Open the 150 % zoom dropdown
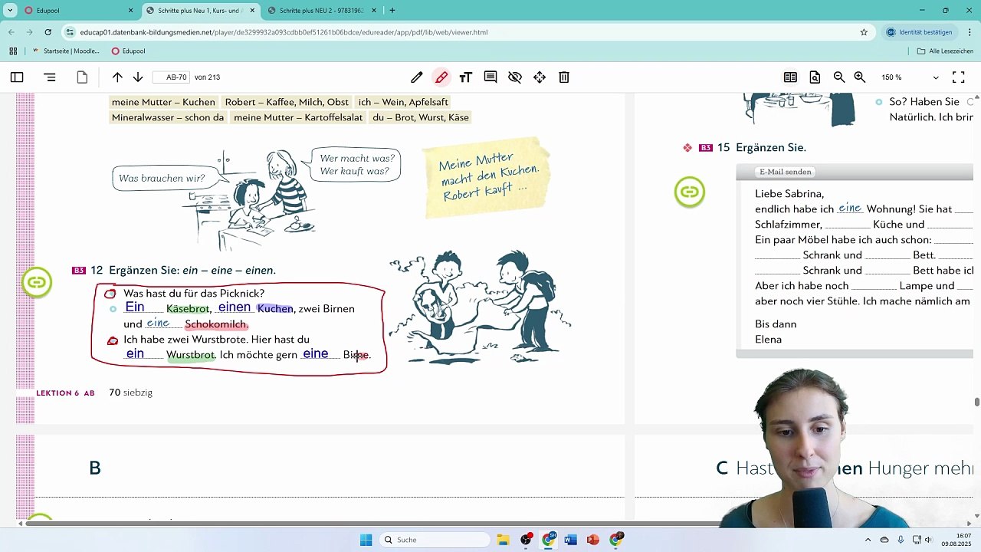The image size is (981, 552). click(910, 77)
